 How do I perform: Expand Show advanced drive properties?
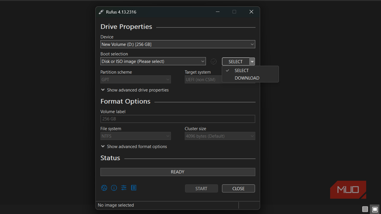[134, 90]
